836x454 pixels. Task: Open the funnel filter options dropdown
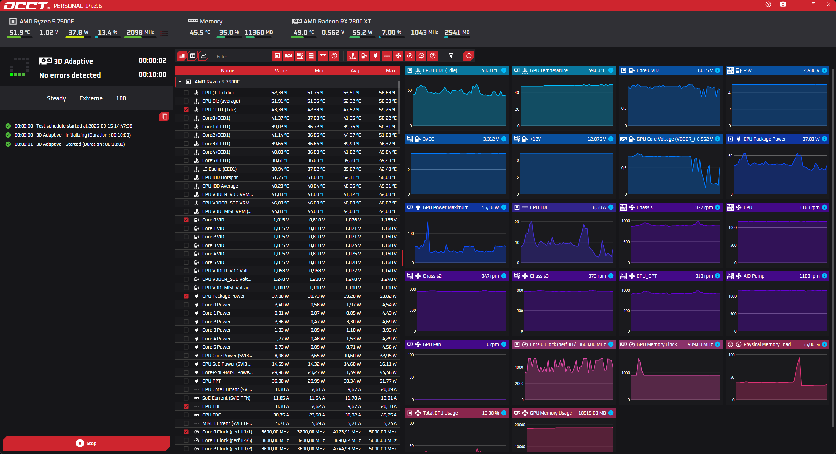(451, 56)
